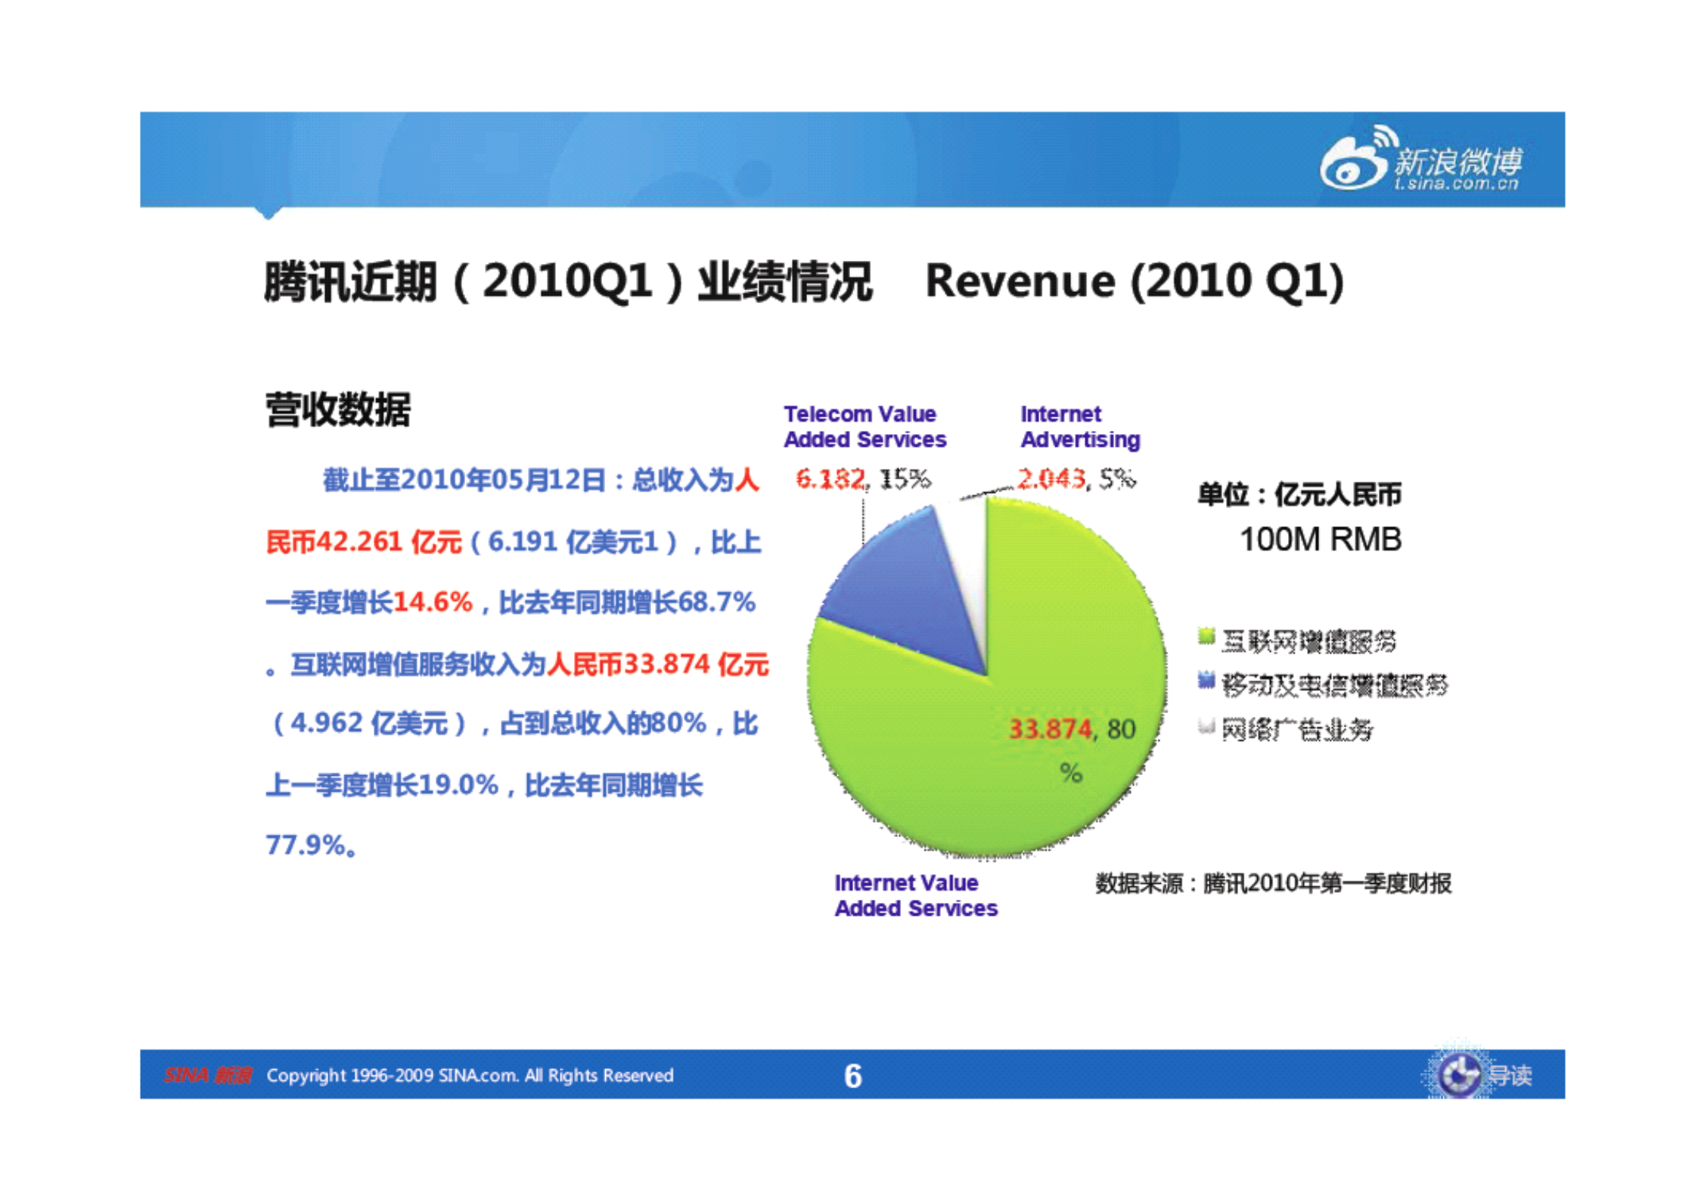
Task: Click the green 互联网增值服务 legend marker
Action: (x=1208, y=635)
